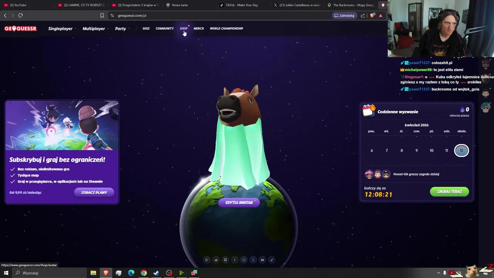494x278 pixels.
Task: Open the Community page
Action: tap(165, 29)
